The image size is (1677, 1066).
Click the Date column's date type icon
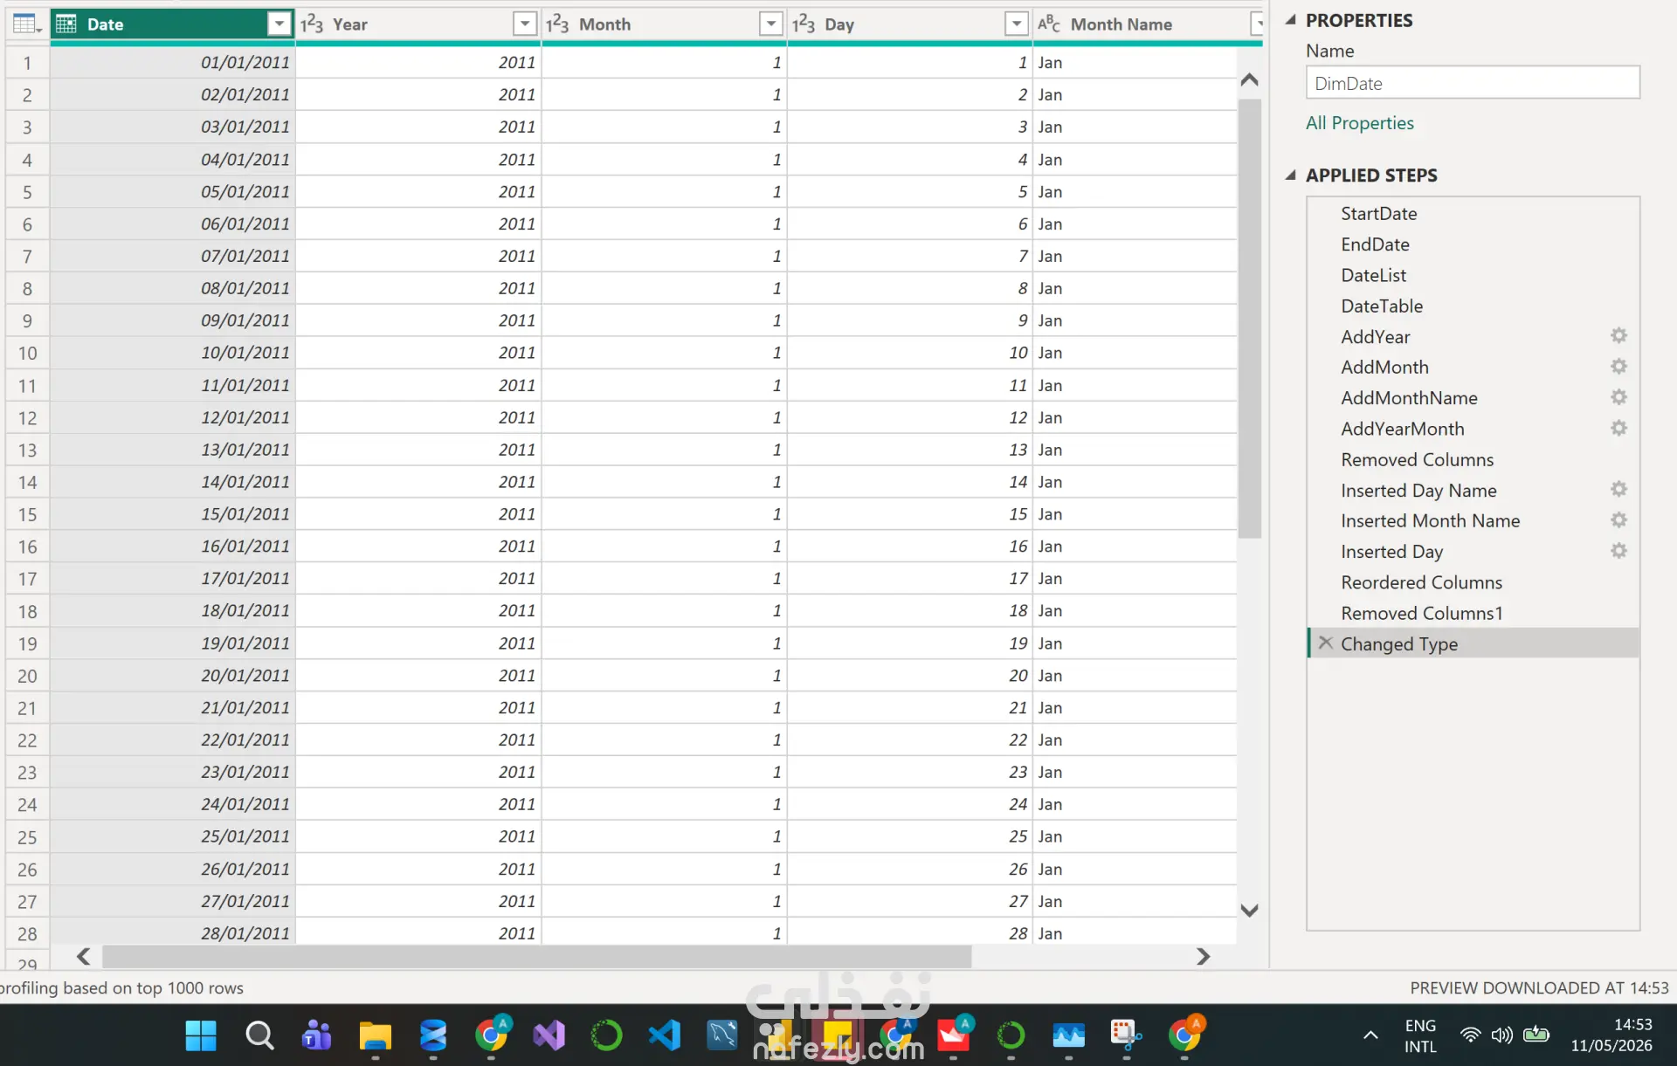66,24
